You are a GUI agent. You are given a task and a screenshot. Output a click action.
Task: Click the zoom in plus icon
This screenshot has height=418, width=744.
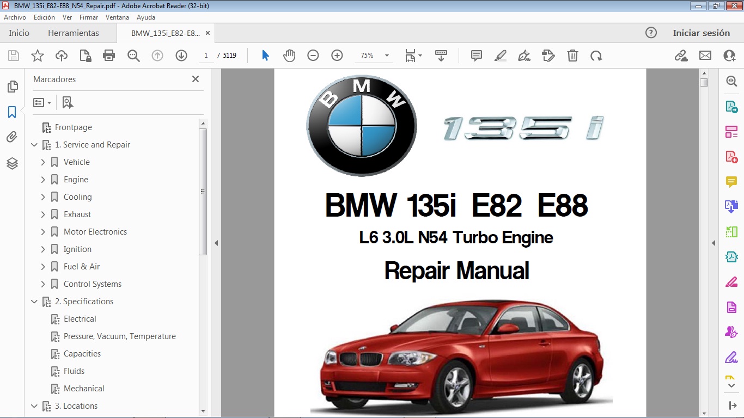click(337, 56)
